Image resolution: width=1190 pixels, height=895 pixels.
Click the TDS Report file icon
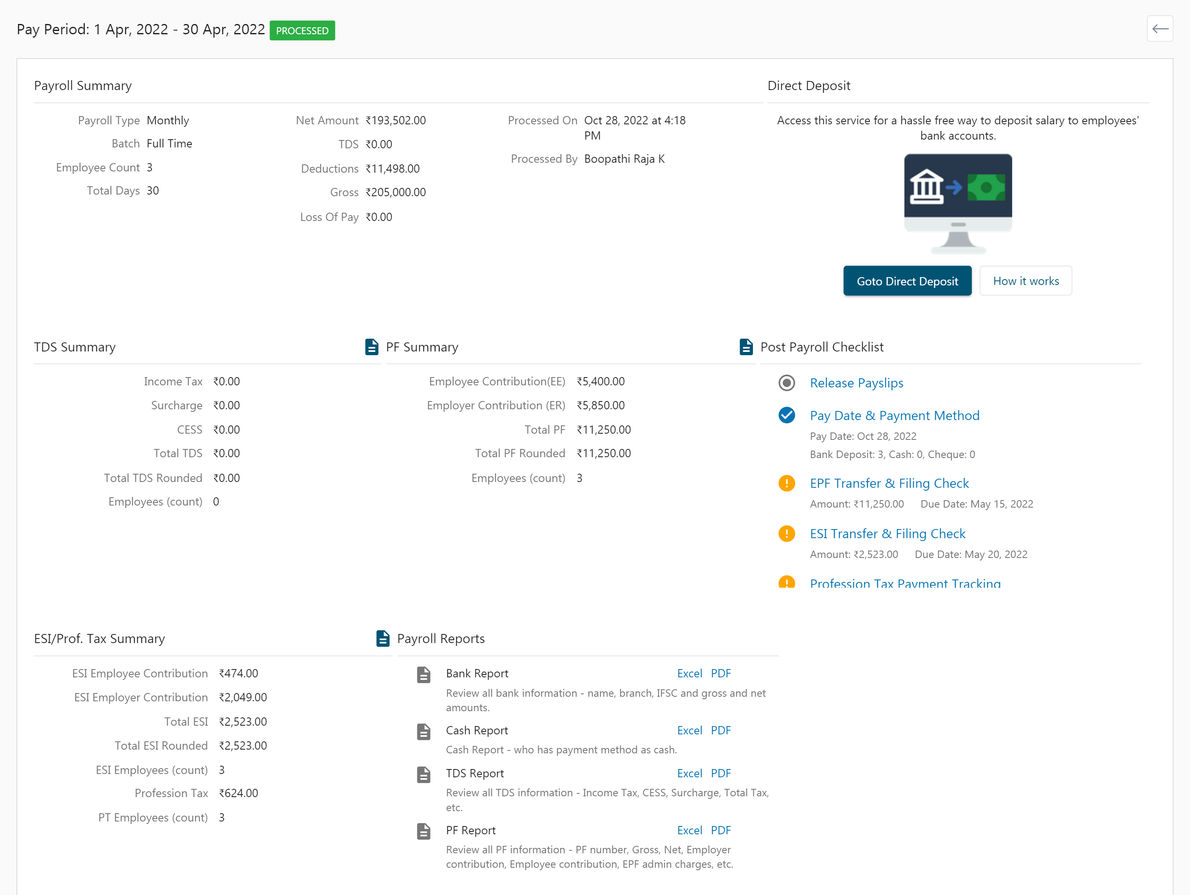coord(424,774)
